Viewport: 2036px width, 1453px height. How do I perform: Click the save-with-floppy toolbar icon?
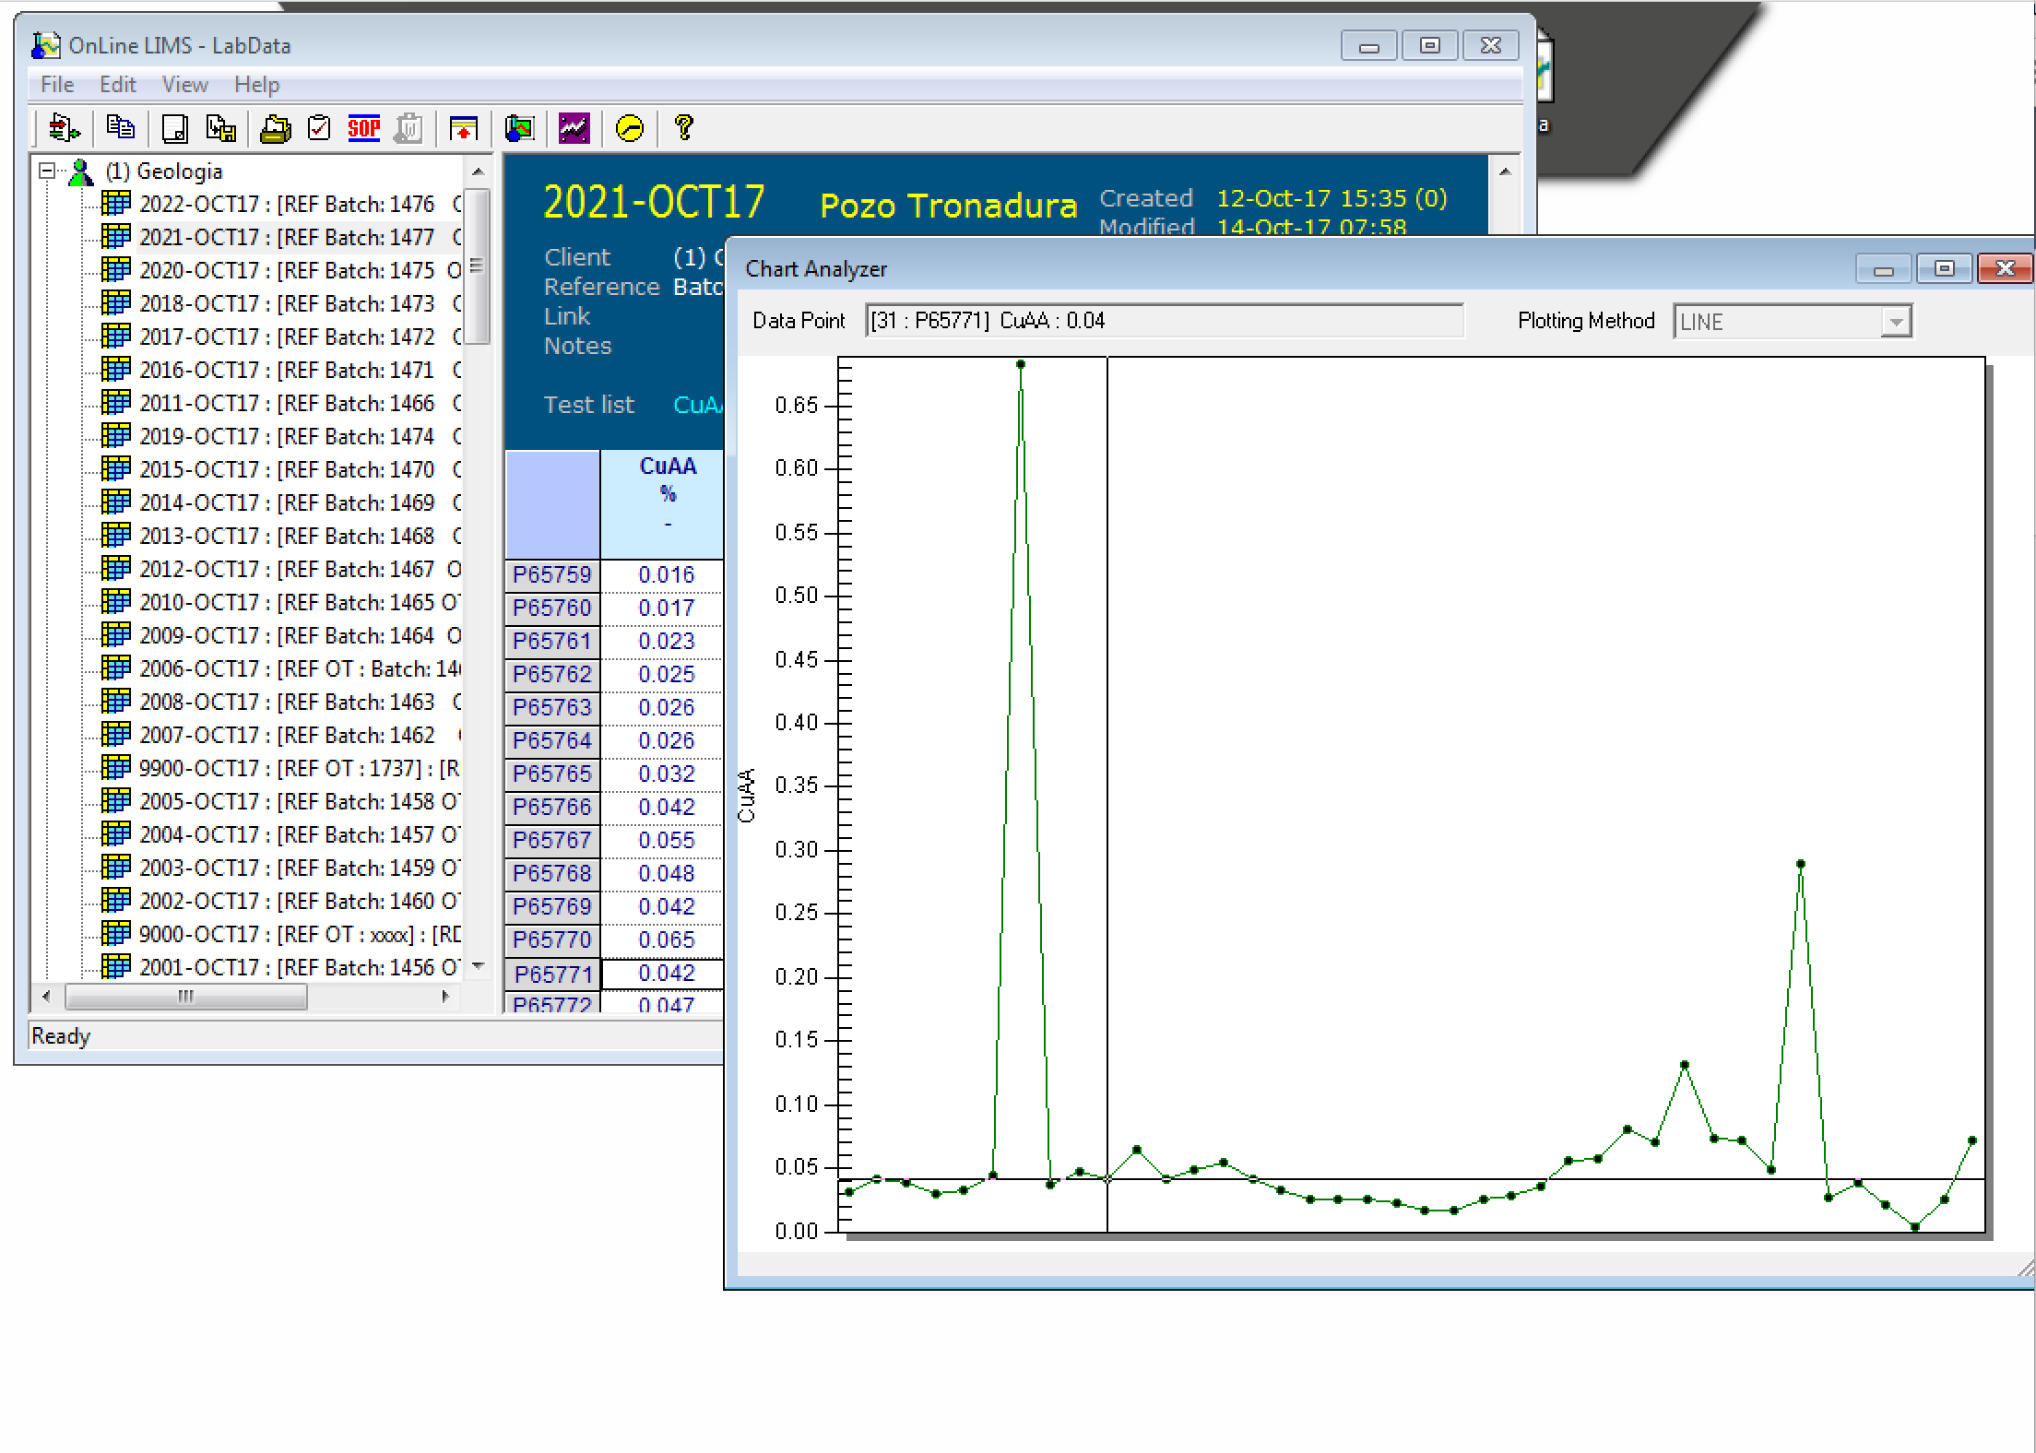221,128
